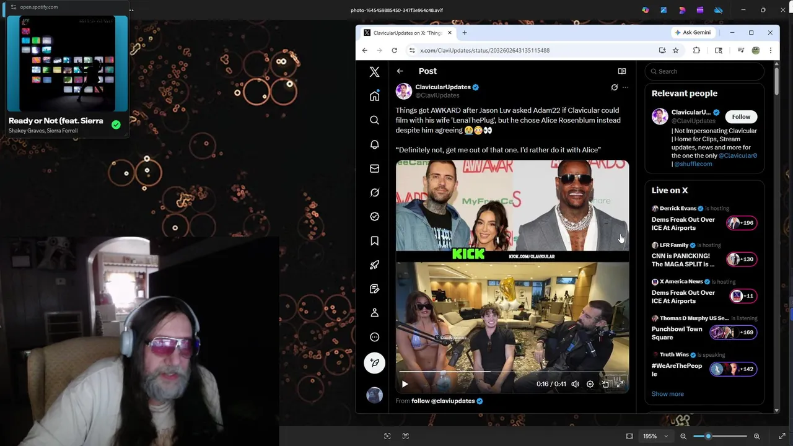Image resolution: width=793 pixels, height=446 pixels.
Task: Focus the X Search field
Action: [x=704, y=71]
